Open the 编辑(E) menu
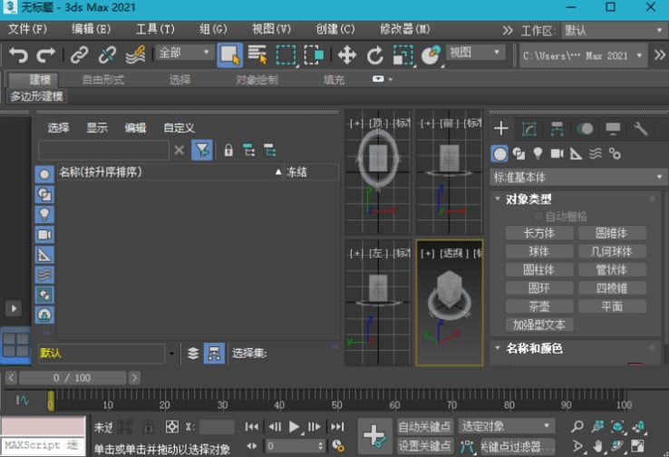 tap(91, 29)
